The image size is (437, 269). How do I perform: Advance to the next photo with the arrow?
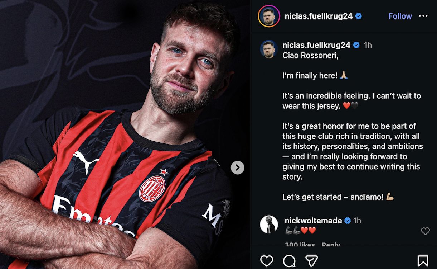point(237,167)
